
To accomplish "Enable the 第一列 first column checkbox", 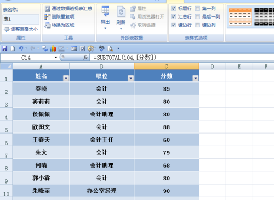I will (197, 8).
